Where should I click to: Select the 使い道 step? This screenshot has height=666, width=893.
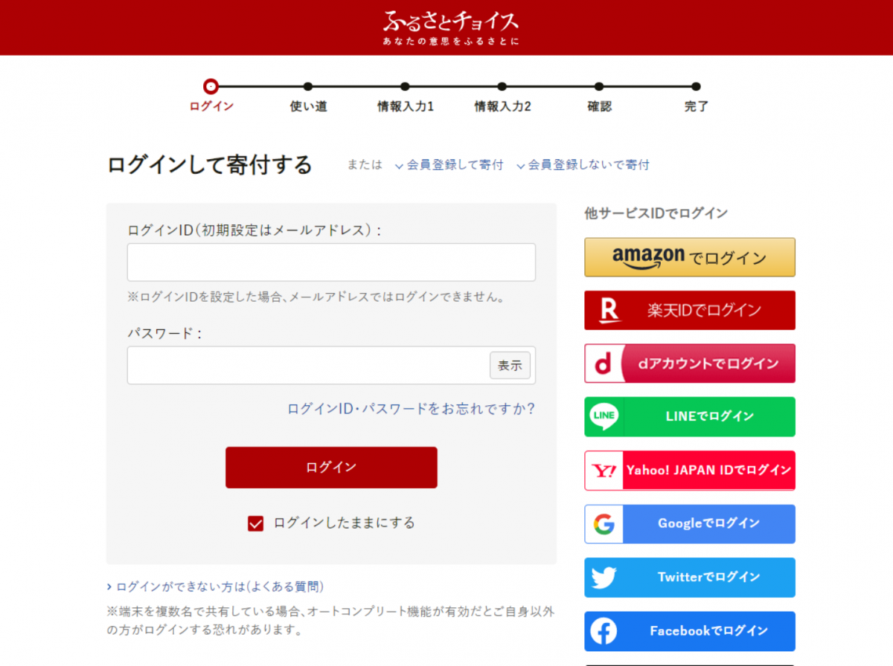308,97
